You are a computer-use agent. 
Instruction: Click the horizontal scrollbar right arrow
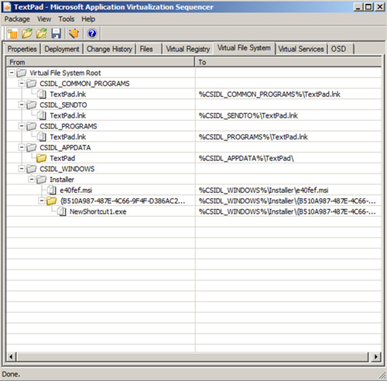(376, 357)
